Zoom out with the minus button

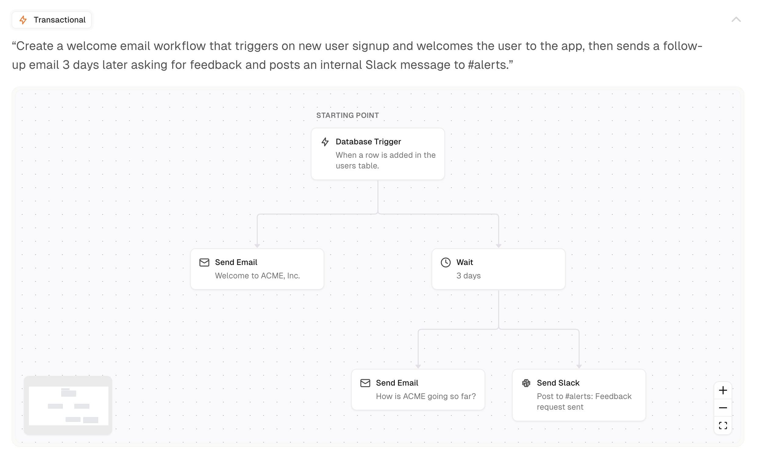pos(723,408)
